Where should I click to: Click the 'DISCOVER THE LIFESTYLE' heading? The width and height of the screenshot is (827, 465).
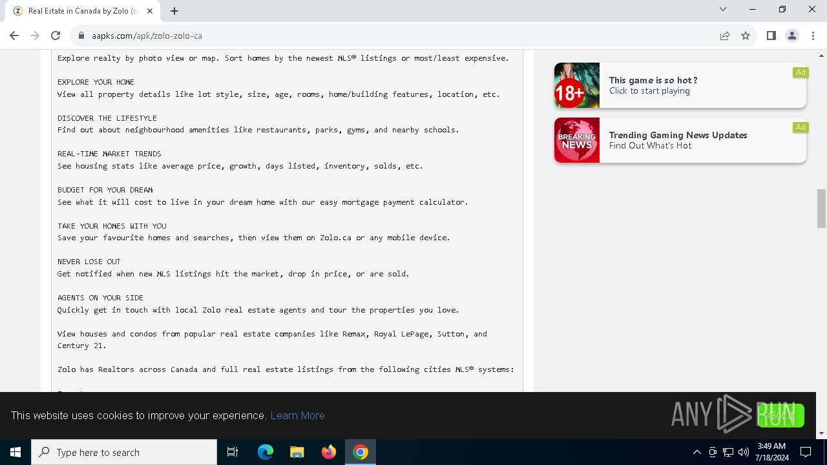pyautogui.click(x=107, y=118)
